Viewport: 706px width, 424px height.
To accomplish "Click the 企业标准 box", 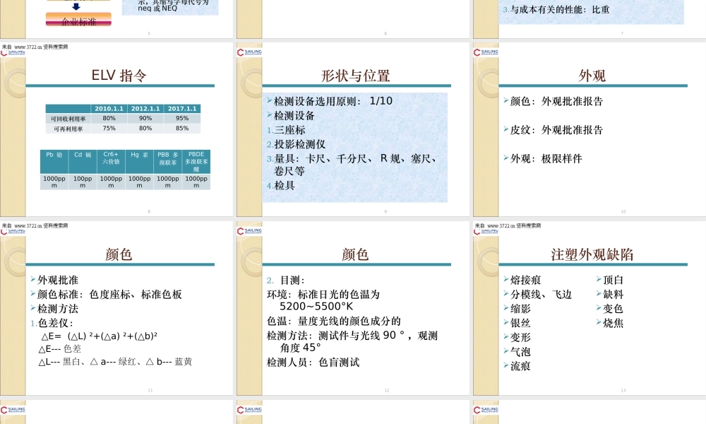I will (x=78, y=19).
